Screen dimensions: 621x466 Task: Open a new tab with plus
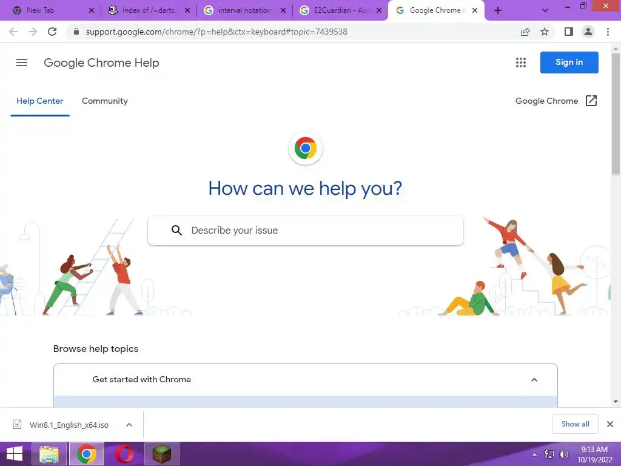[x=498, y=11]
